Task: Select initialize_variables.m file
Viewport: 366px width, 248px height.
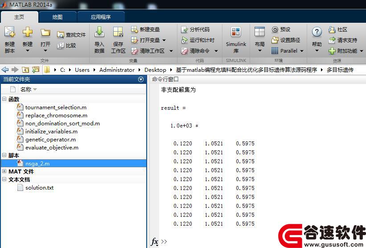Action: click(51, 132)
